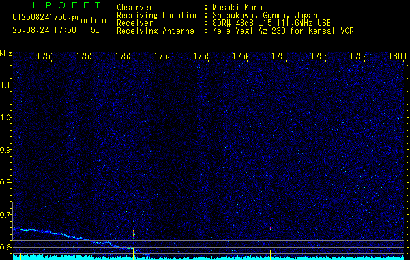Click the 1758 time axis label
410x260 pixels.
pos(318,56)
